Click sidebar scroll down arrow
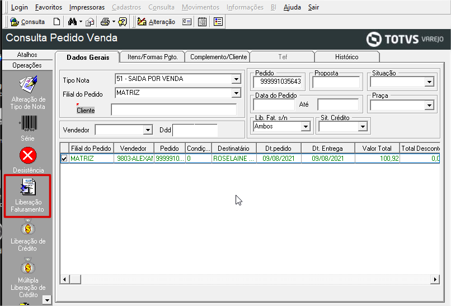The height and width of the screenshot is (306, 451). point(47,300)
